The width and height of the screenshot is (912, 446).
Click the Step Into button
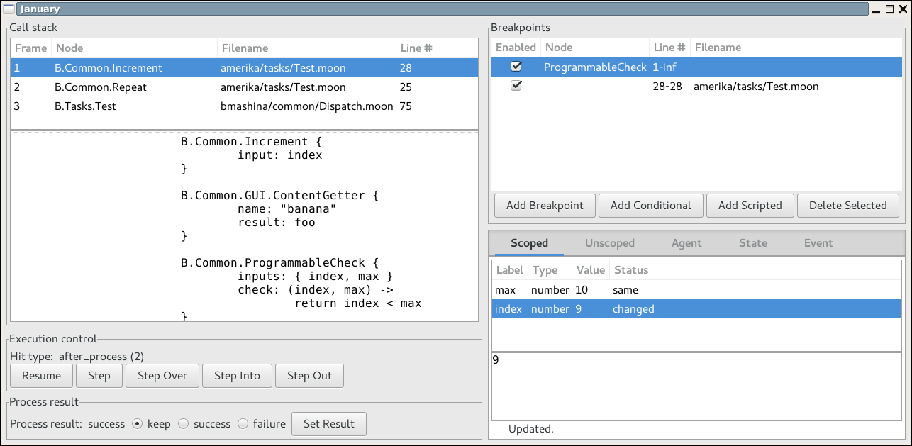tap(237, 375)
